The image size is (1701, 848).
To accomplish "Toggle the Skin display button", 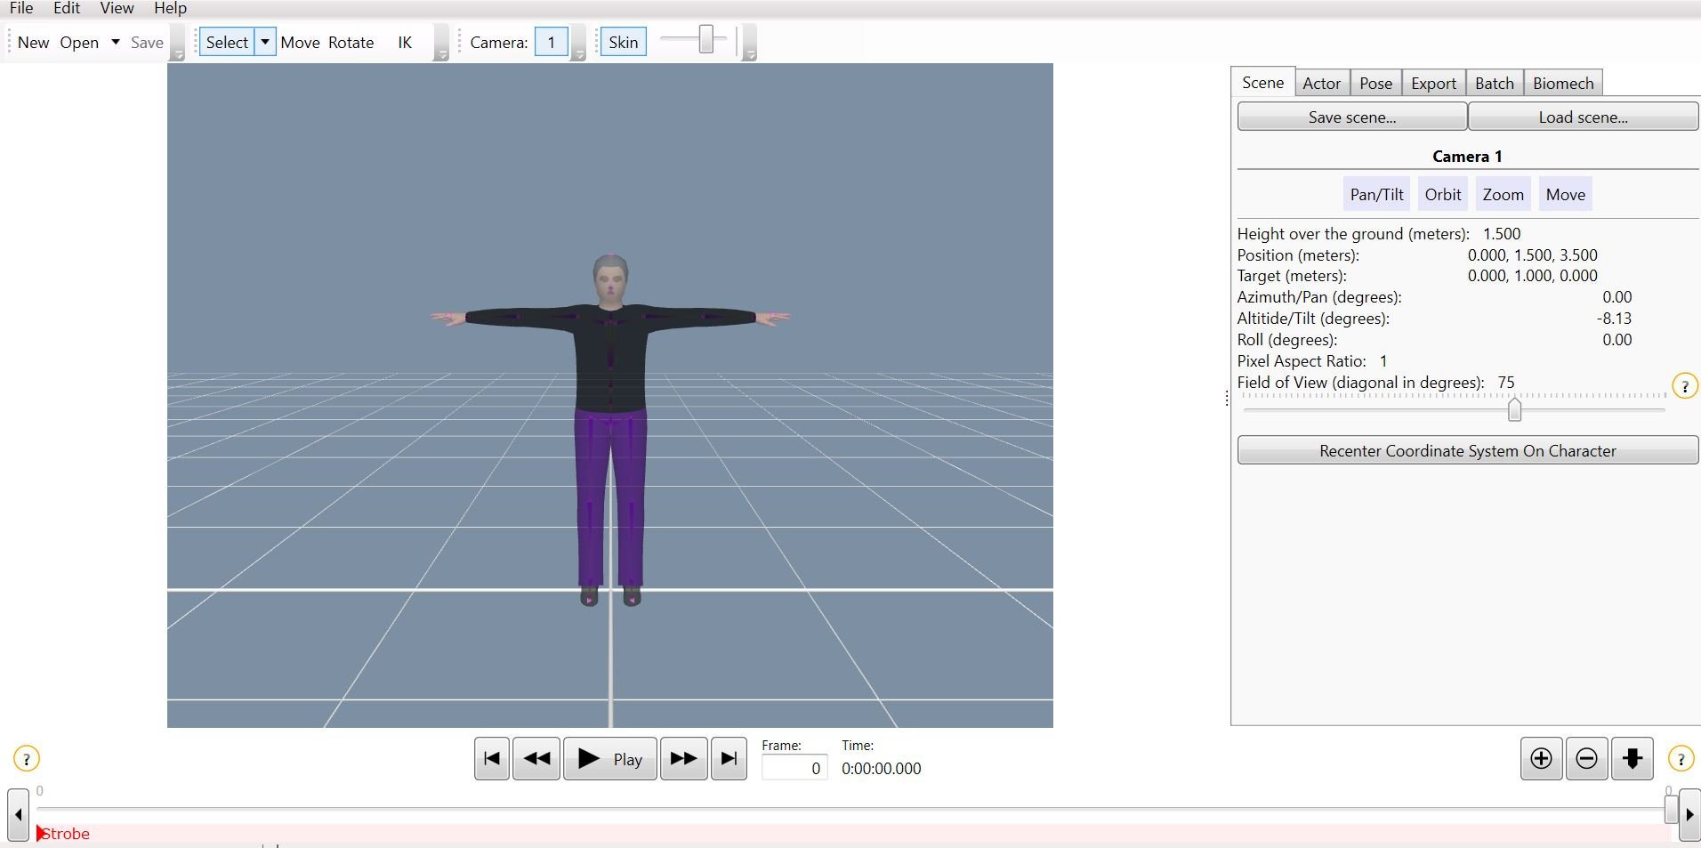I will click(x=623, y=43).
